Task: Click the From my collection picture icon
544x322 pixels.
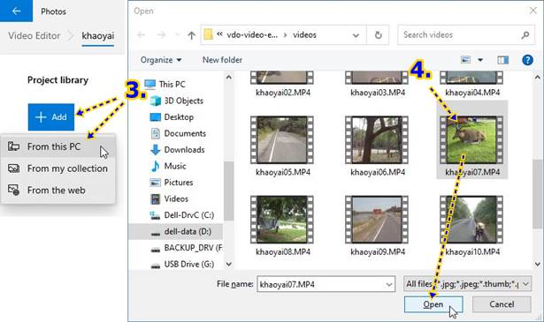Action: click(13, 168)
